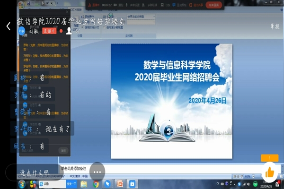Open 声音设置 sound settings in the toolbar
284x189 pixels.
133,5
